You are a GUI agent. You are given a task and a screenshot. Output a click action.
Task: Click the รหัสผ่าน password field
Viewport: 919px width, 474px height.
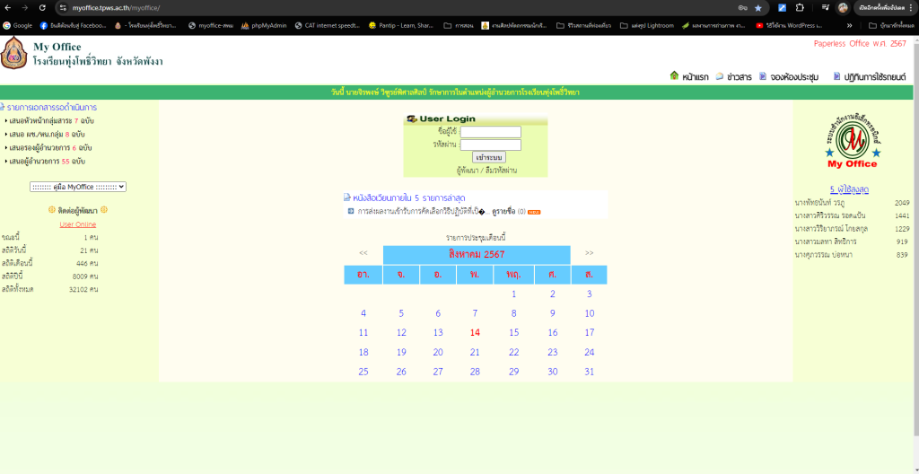coord(491,145)
